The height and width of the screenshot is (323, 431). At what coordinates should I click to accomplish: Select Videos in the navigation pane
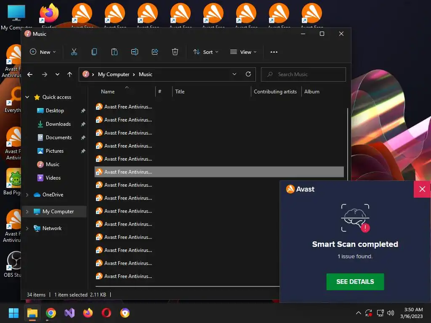point(53,178)
